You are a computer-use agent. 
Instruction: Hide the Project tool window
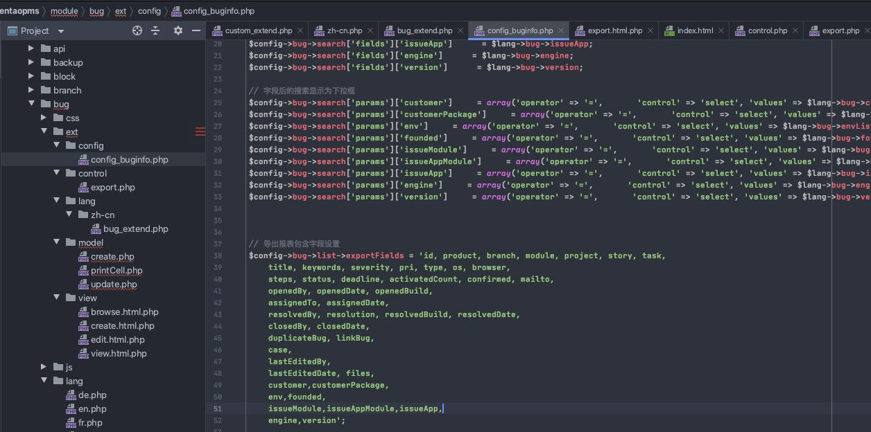[197, 30]
